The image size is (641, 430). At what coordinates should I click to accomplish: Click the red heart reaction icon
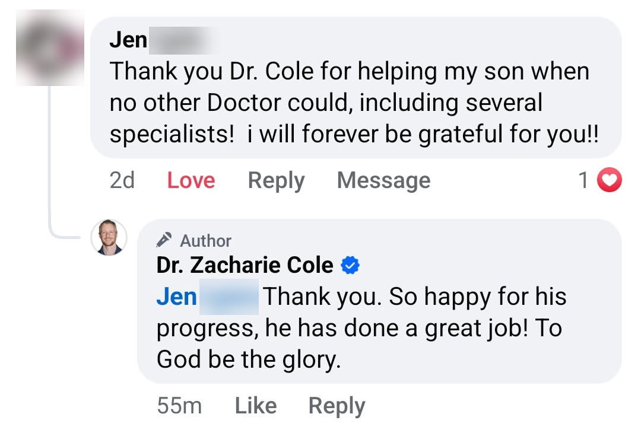pyautogui.click(x=609, y=180)
